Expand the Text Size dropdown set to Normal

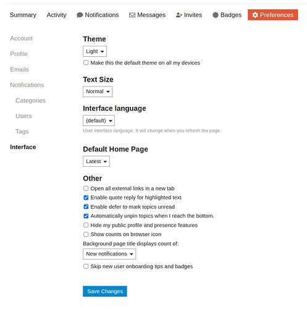tap(98, 91)
